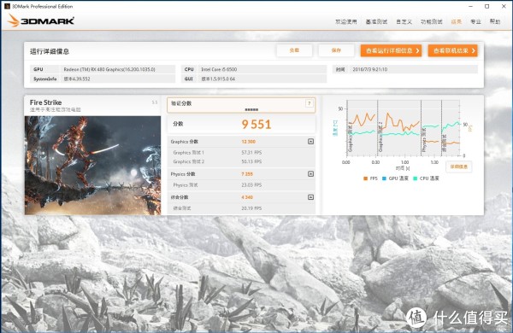The image size is (513, 333).
Task: Click the SystemInfo version 4.39.552 field
Action: tap(118, 79)
